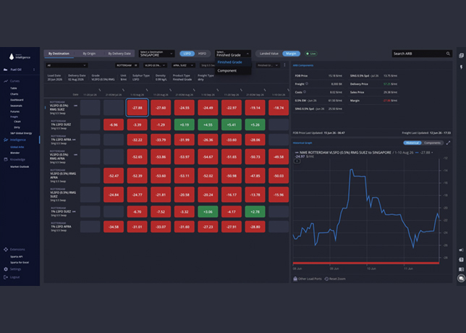
Task: Switch to the By Origin tab
Action: [89, 54]
